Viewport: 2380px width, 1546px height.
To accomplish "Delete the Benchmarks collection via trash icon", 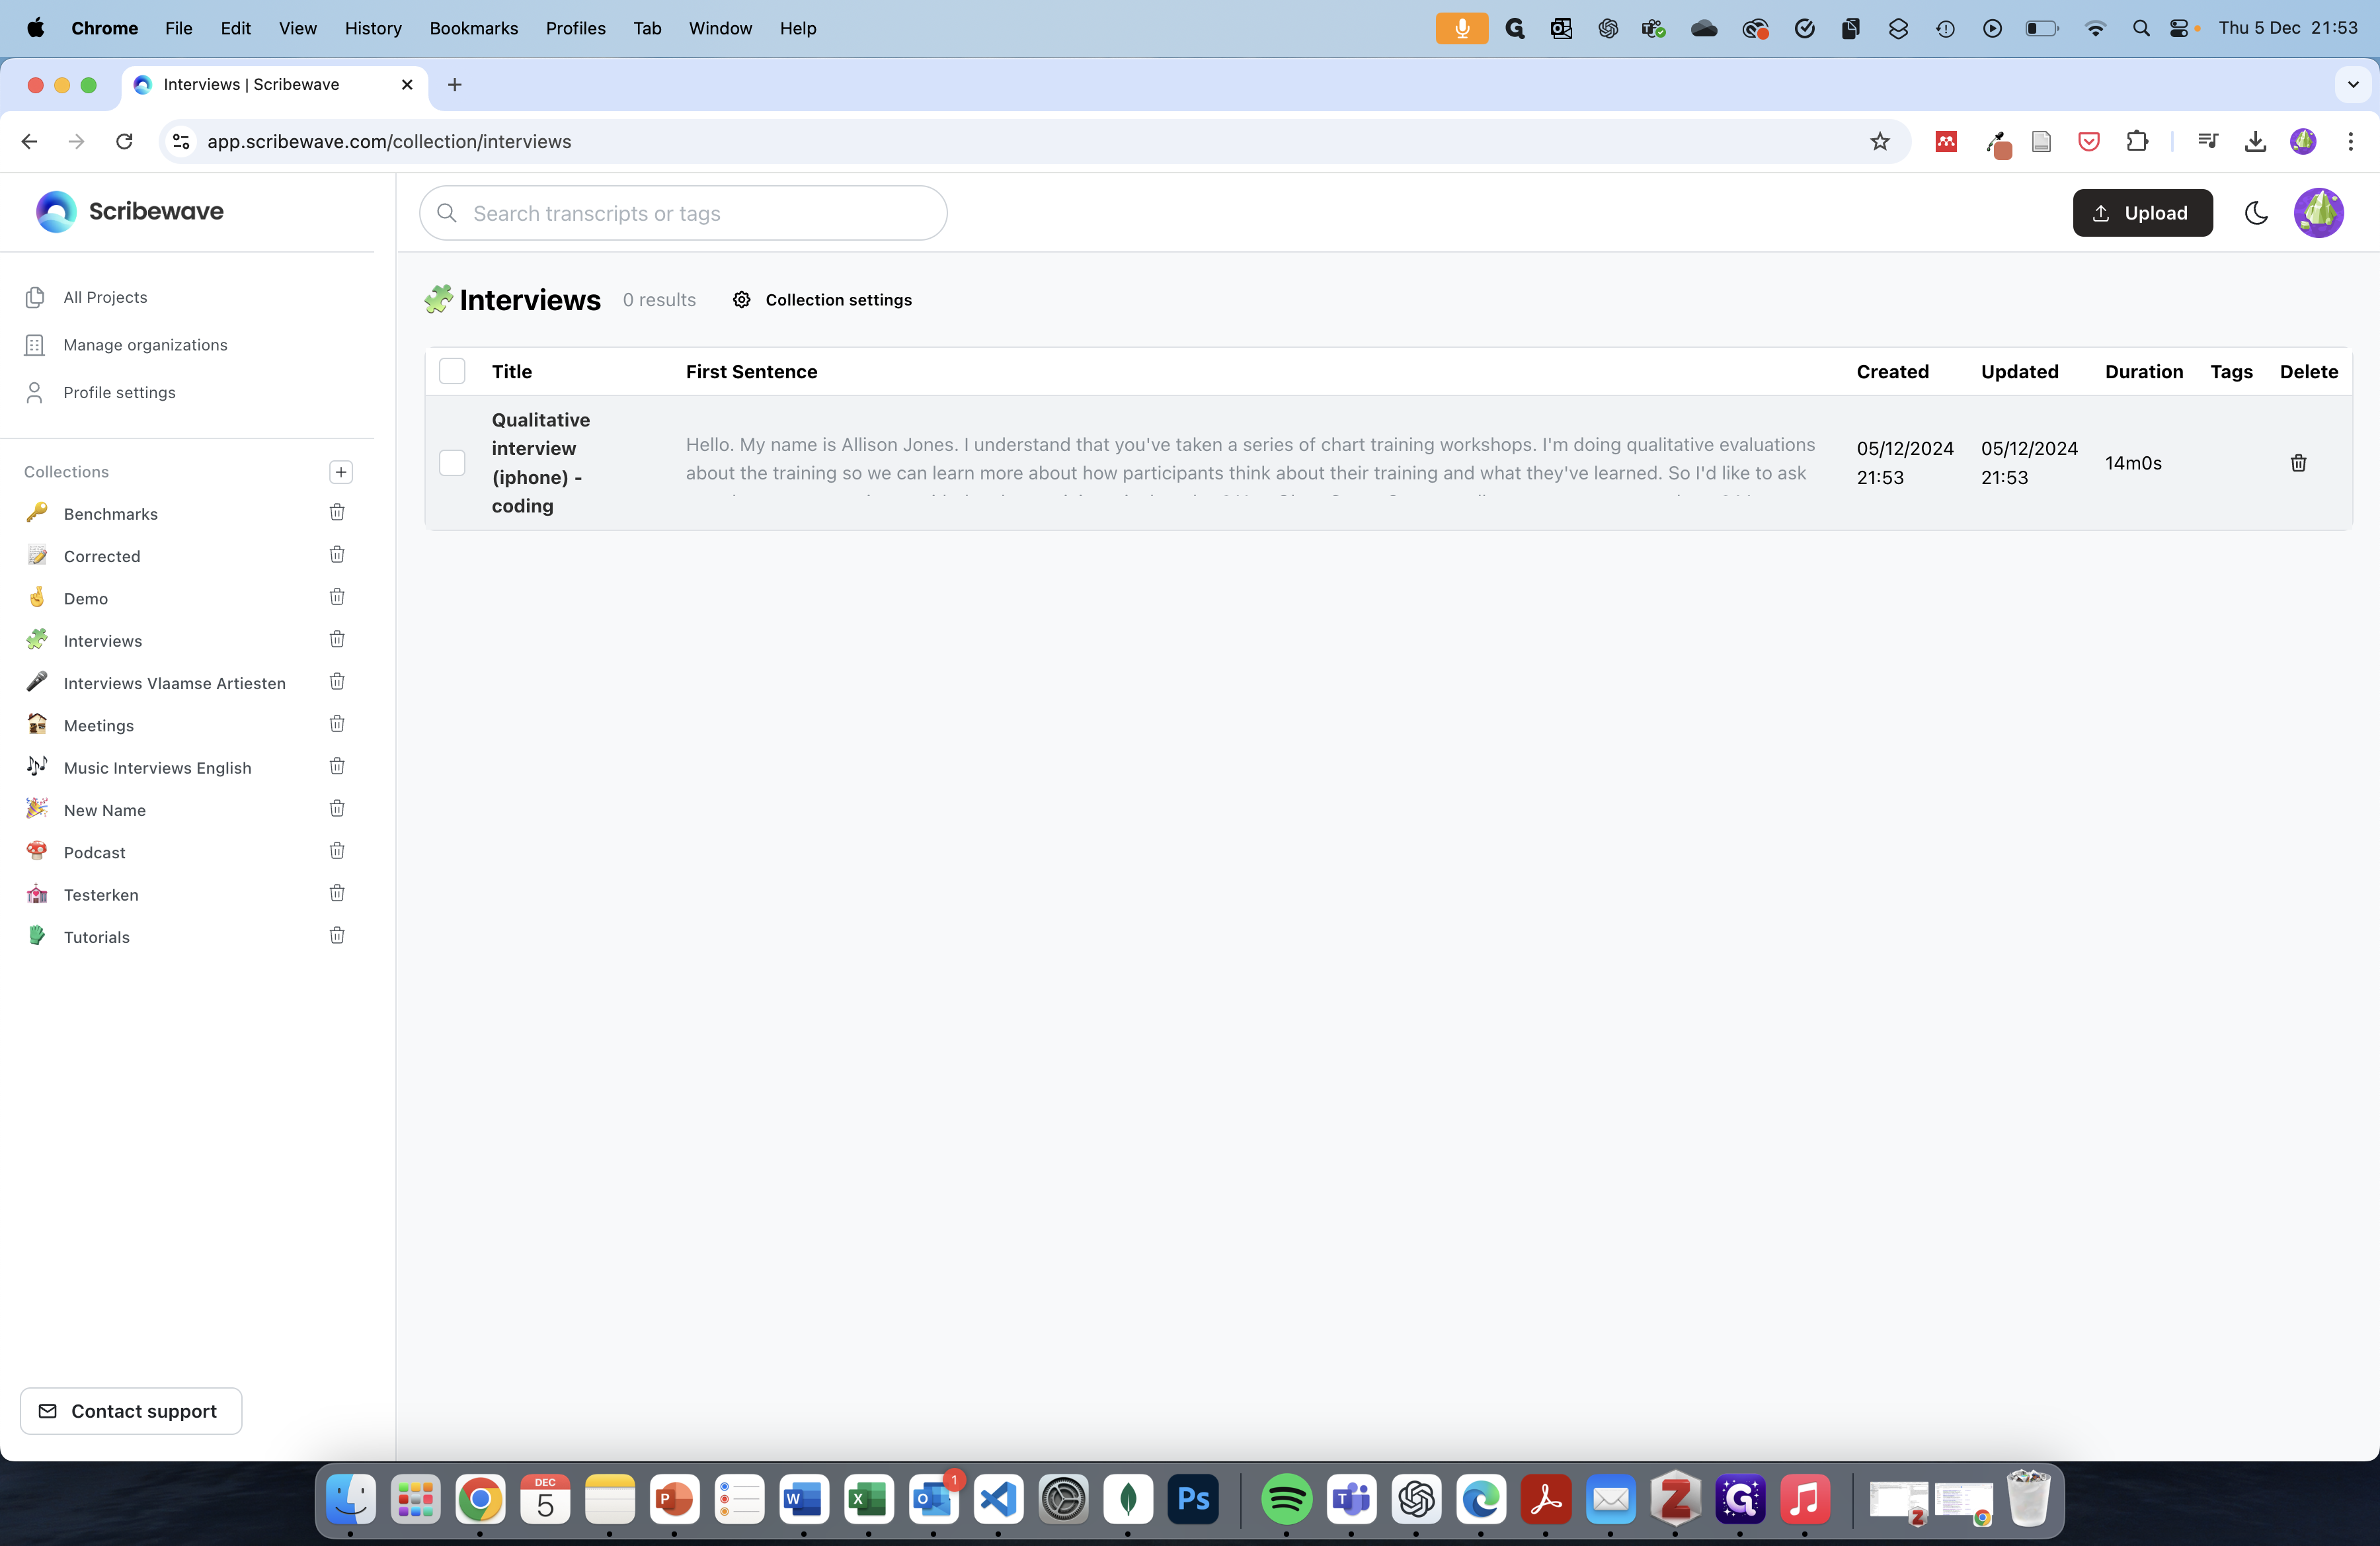I will (x=337, y=512).
